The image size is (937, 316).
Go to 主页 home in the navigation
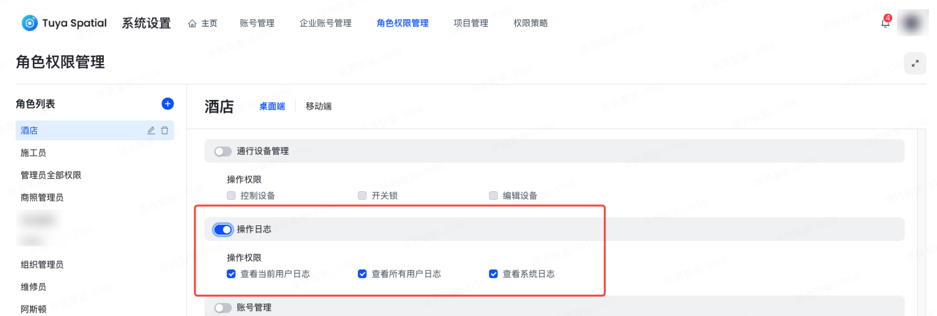point(203,23)
